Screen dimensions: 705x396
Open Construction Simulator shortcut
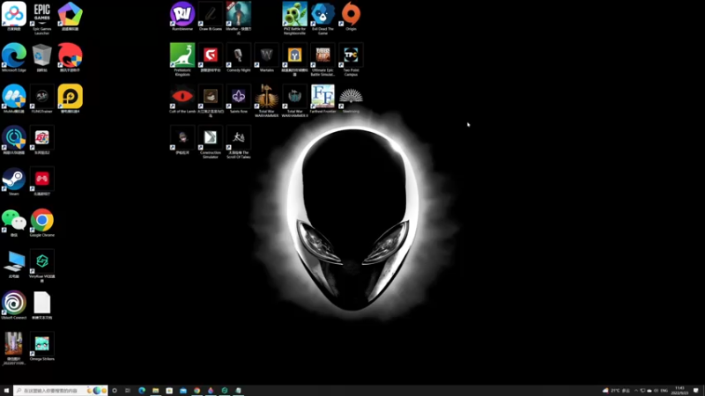click(211, 140)
